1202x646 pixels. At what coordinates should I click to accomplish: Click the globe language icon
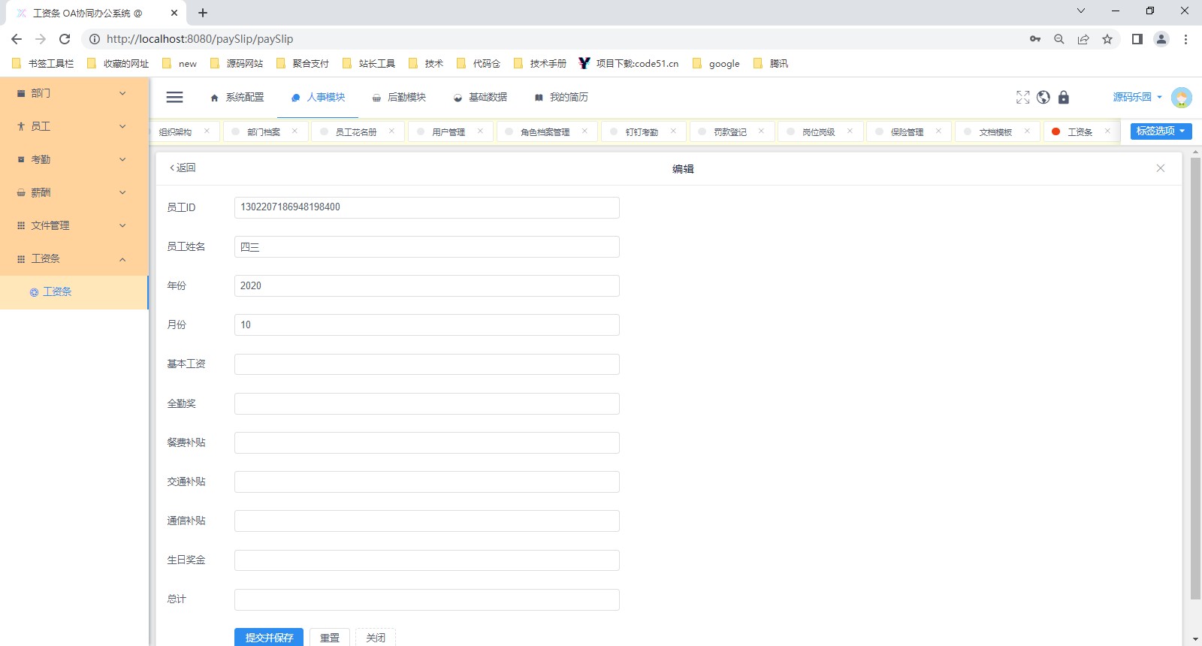[x=1043, y=97]
